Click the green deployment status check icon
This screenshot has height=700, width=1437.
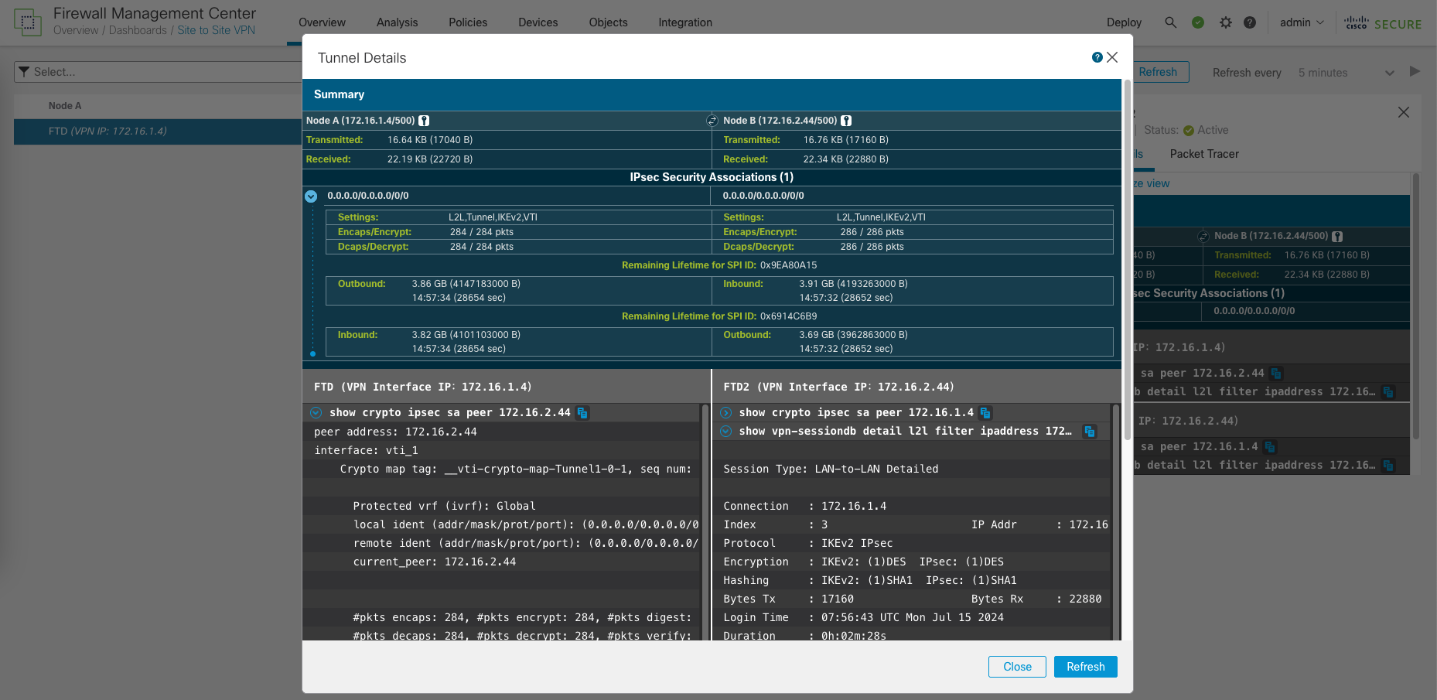point(1197,22)
